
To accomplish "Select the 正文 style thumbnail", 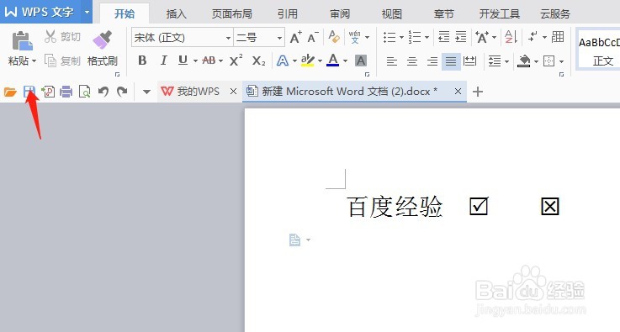I will click(598, 50).
